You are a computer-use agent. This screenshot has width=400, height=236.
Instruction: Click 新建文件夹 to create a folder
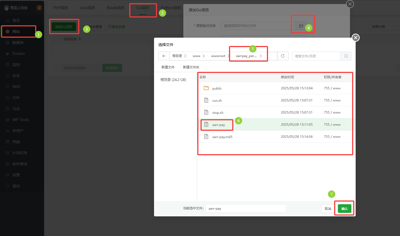191,67
